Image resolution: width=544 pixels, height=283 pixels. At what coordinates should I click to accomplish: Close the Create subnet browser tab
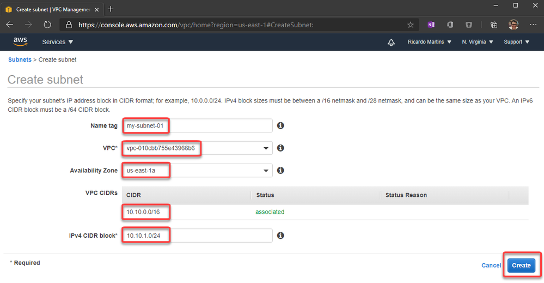pos(97,10)
